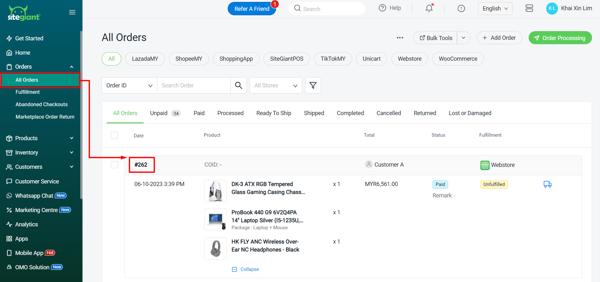Switch to the Paid tab
Screen dimensions: 600x282
coord(199,113)
